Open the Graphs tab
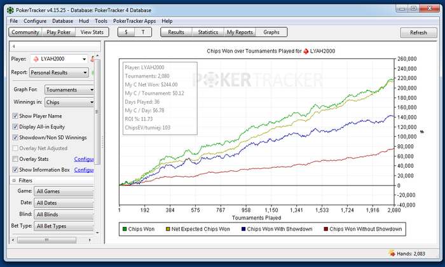The width and height of the screenshot is (445, 267). point(271,32)
